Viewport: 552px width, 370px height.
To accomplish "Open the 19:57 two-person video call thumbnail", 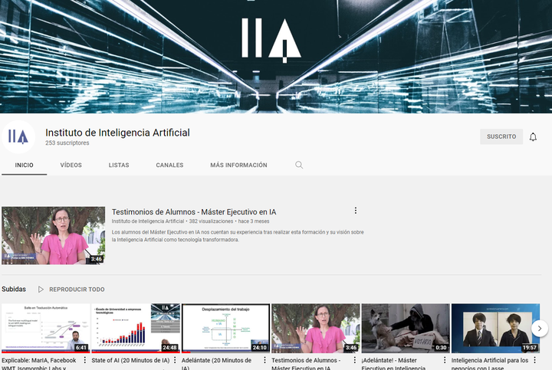I will pos(496,328).
